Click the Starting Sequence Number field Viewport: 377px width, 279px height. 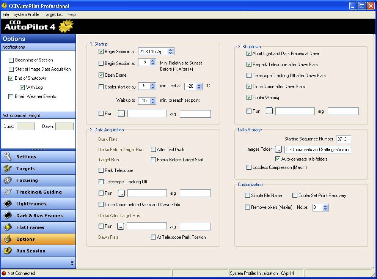[343, 139]
